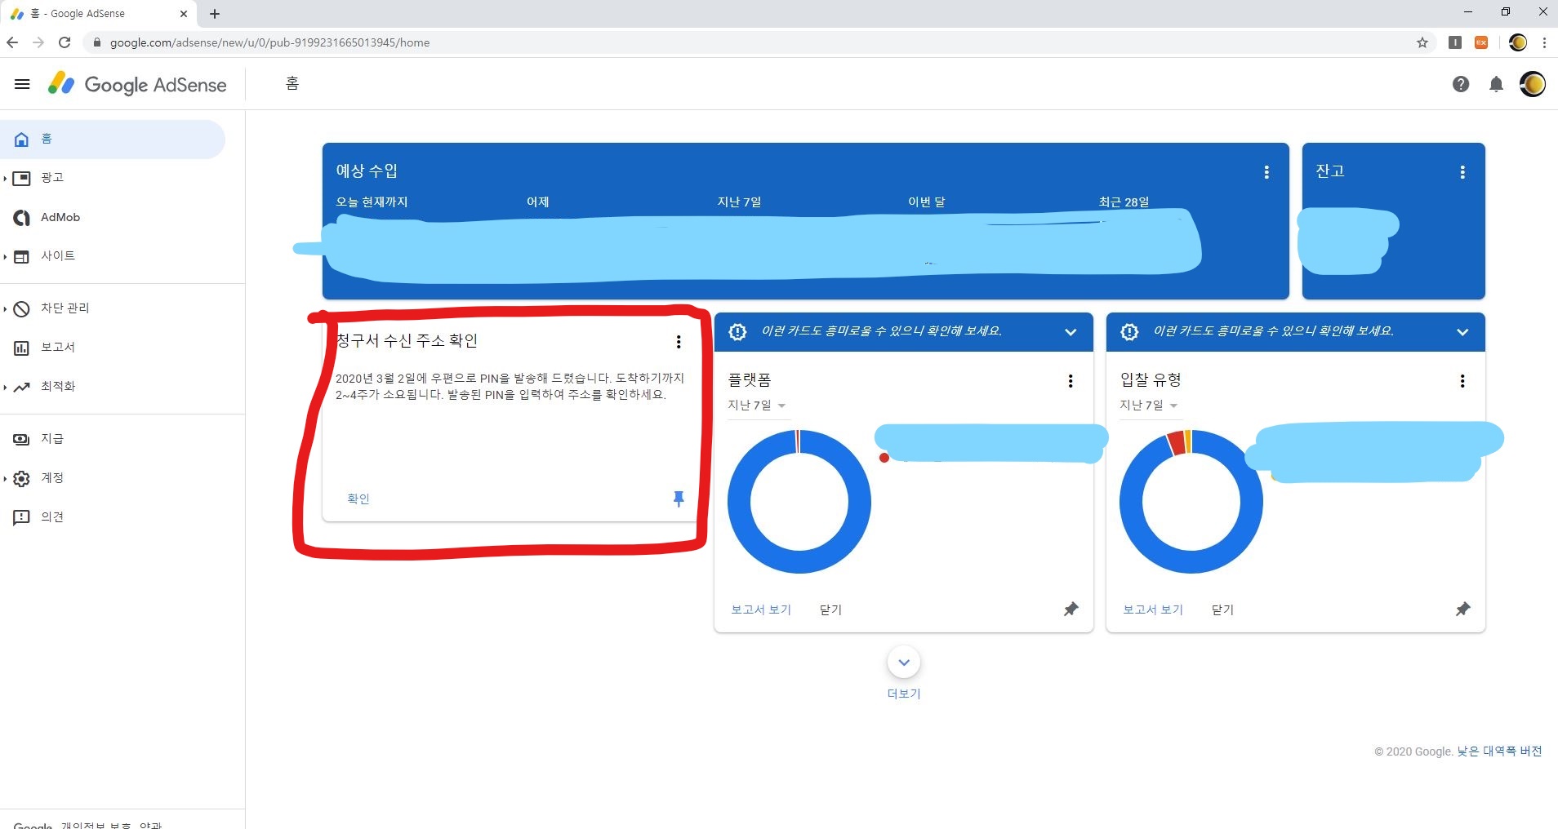The height and width of the screenshot is (829, 1558).
Task: Click 보고서 보기 on the 플랫폼 card
Action: click(x=761, y=610)
